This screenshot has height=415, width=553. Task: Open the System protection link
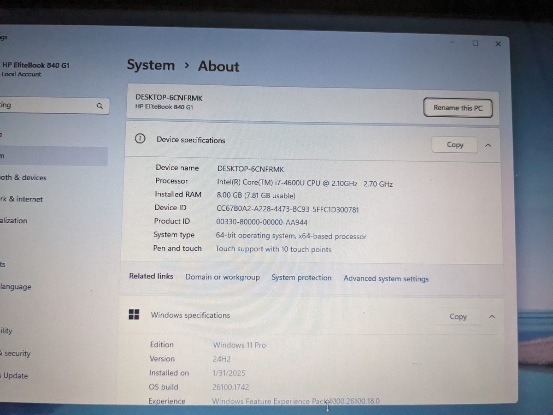pos(301,278)
